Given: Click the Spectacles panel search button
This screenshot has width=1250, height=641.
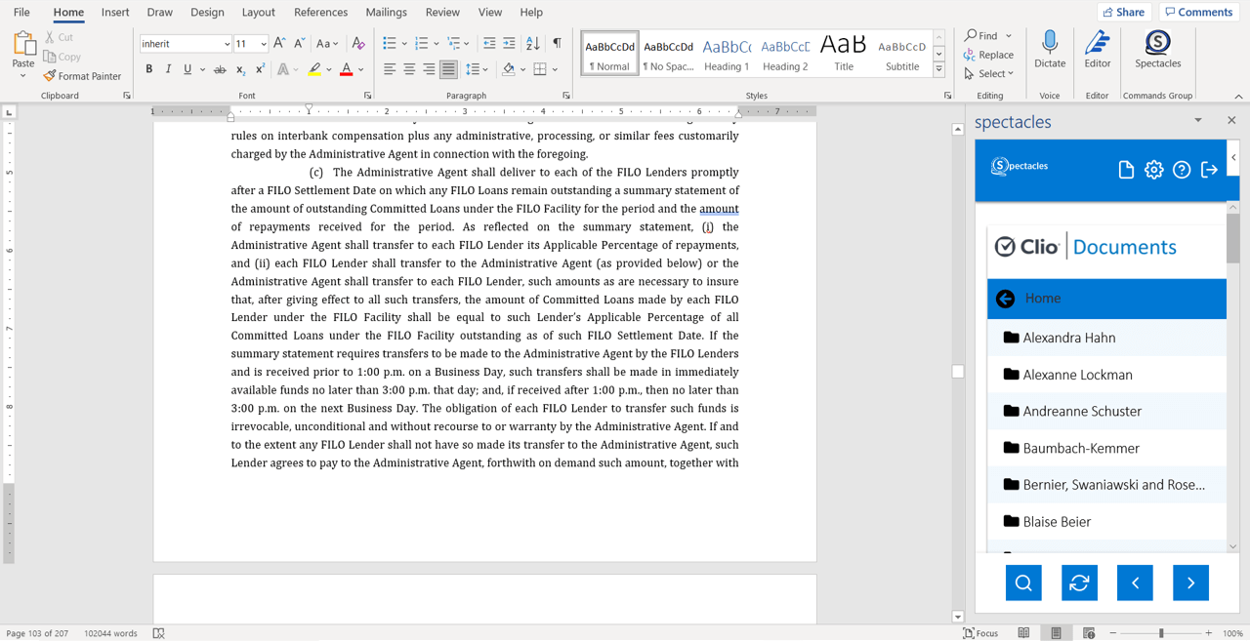Looking at the screenshot, I should tap(1023, 582).
